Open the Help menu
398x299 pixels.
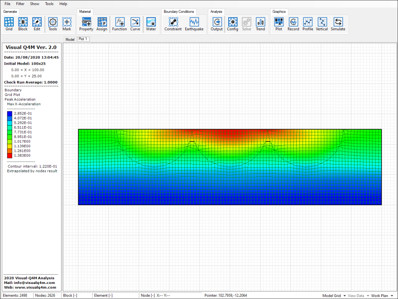click(63, 4)
